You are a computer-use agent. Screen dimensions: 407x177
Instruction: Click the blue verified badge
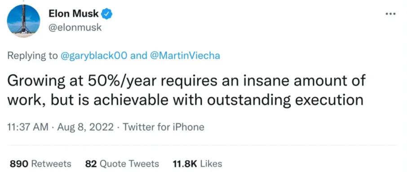point(106,14)
